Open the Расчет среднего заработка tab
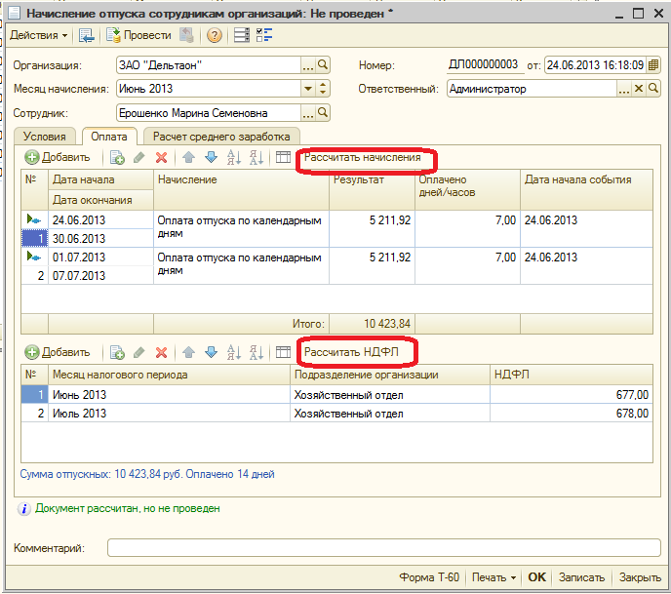671x594 pixels. point(221,137)
